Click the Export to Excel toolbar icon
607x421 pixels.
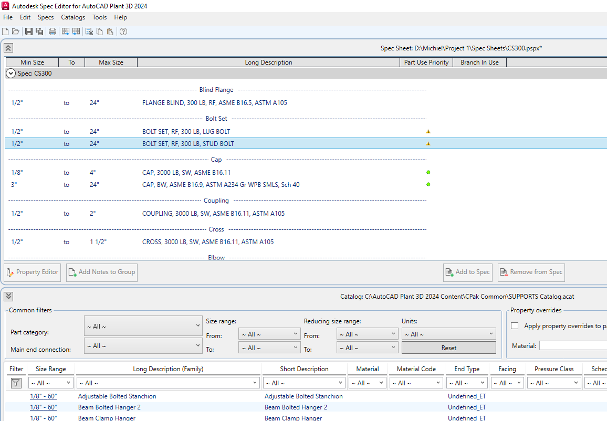pos(66,31)
